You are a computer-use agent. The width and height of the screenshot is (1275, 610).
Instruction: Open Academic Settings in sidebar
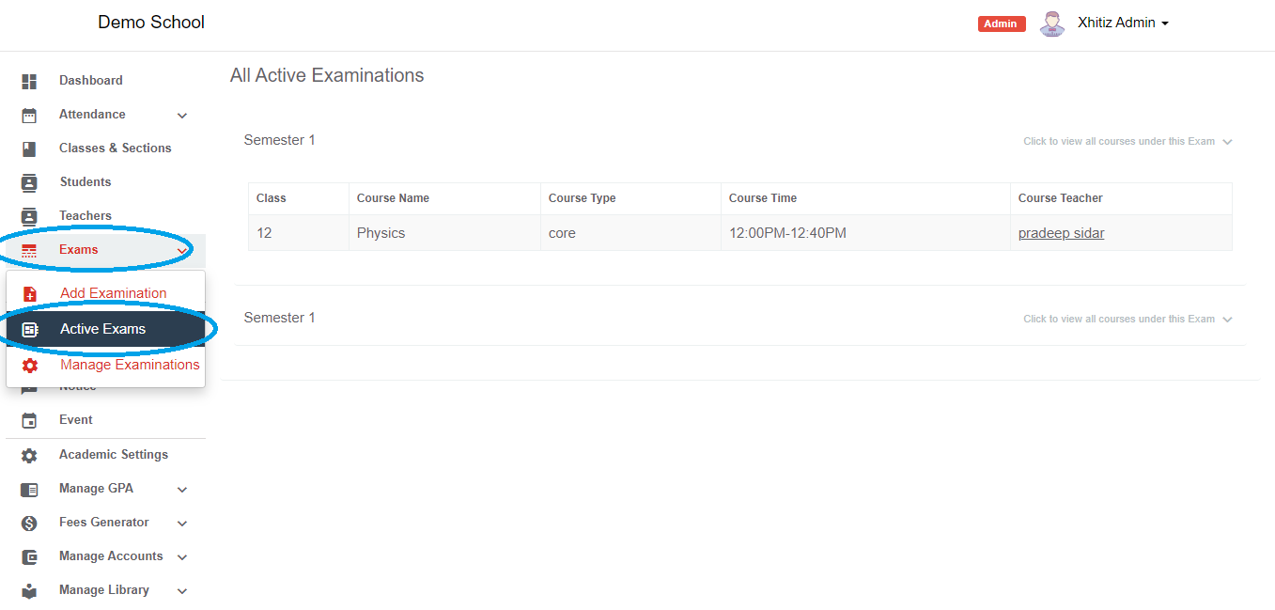114,455
